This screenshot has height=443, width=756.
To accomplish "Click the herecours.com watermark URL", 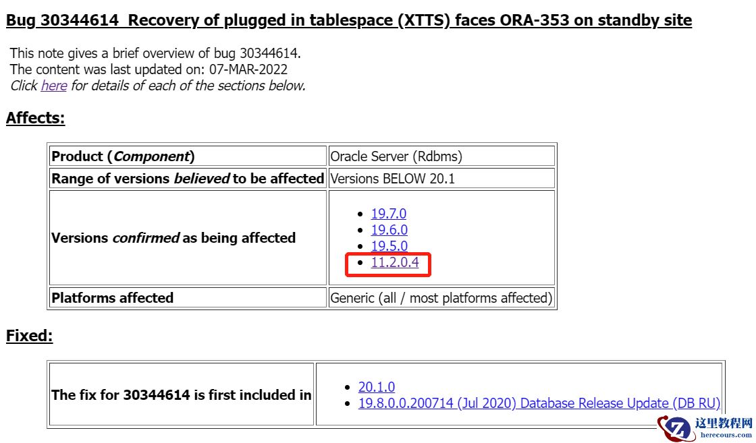I will click(726, 435).
